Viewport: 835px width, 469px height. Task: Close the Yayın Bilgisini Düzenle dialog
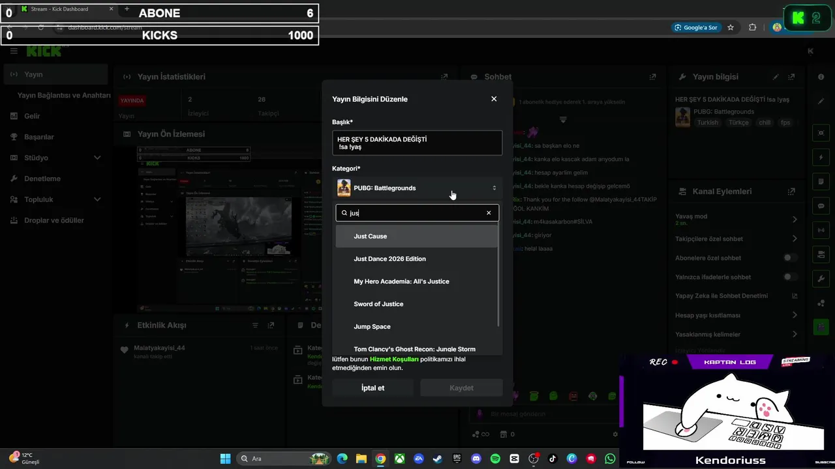[x=494, y=99]
